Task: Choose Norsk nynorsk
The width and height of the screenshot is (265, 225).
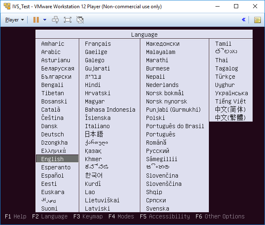Action: [166, 101]
